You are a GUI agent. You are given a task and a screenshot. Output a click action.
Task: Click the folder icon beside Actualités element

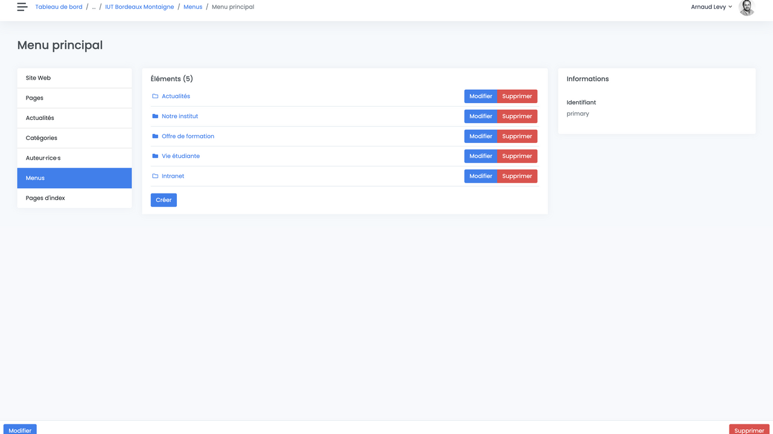tap(155, 96)
